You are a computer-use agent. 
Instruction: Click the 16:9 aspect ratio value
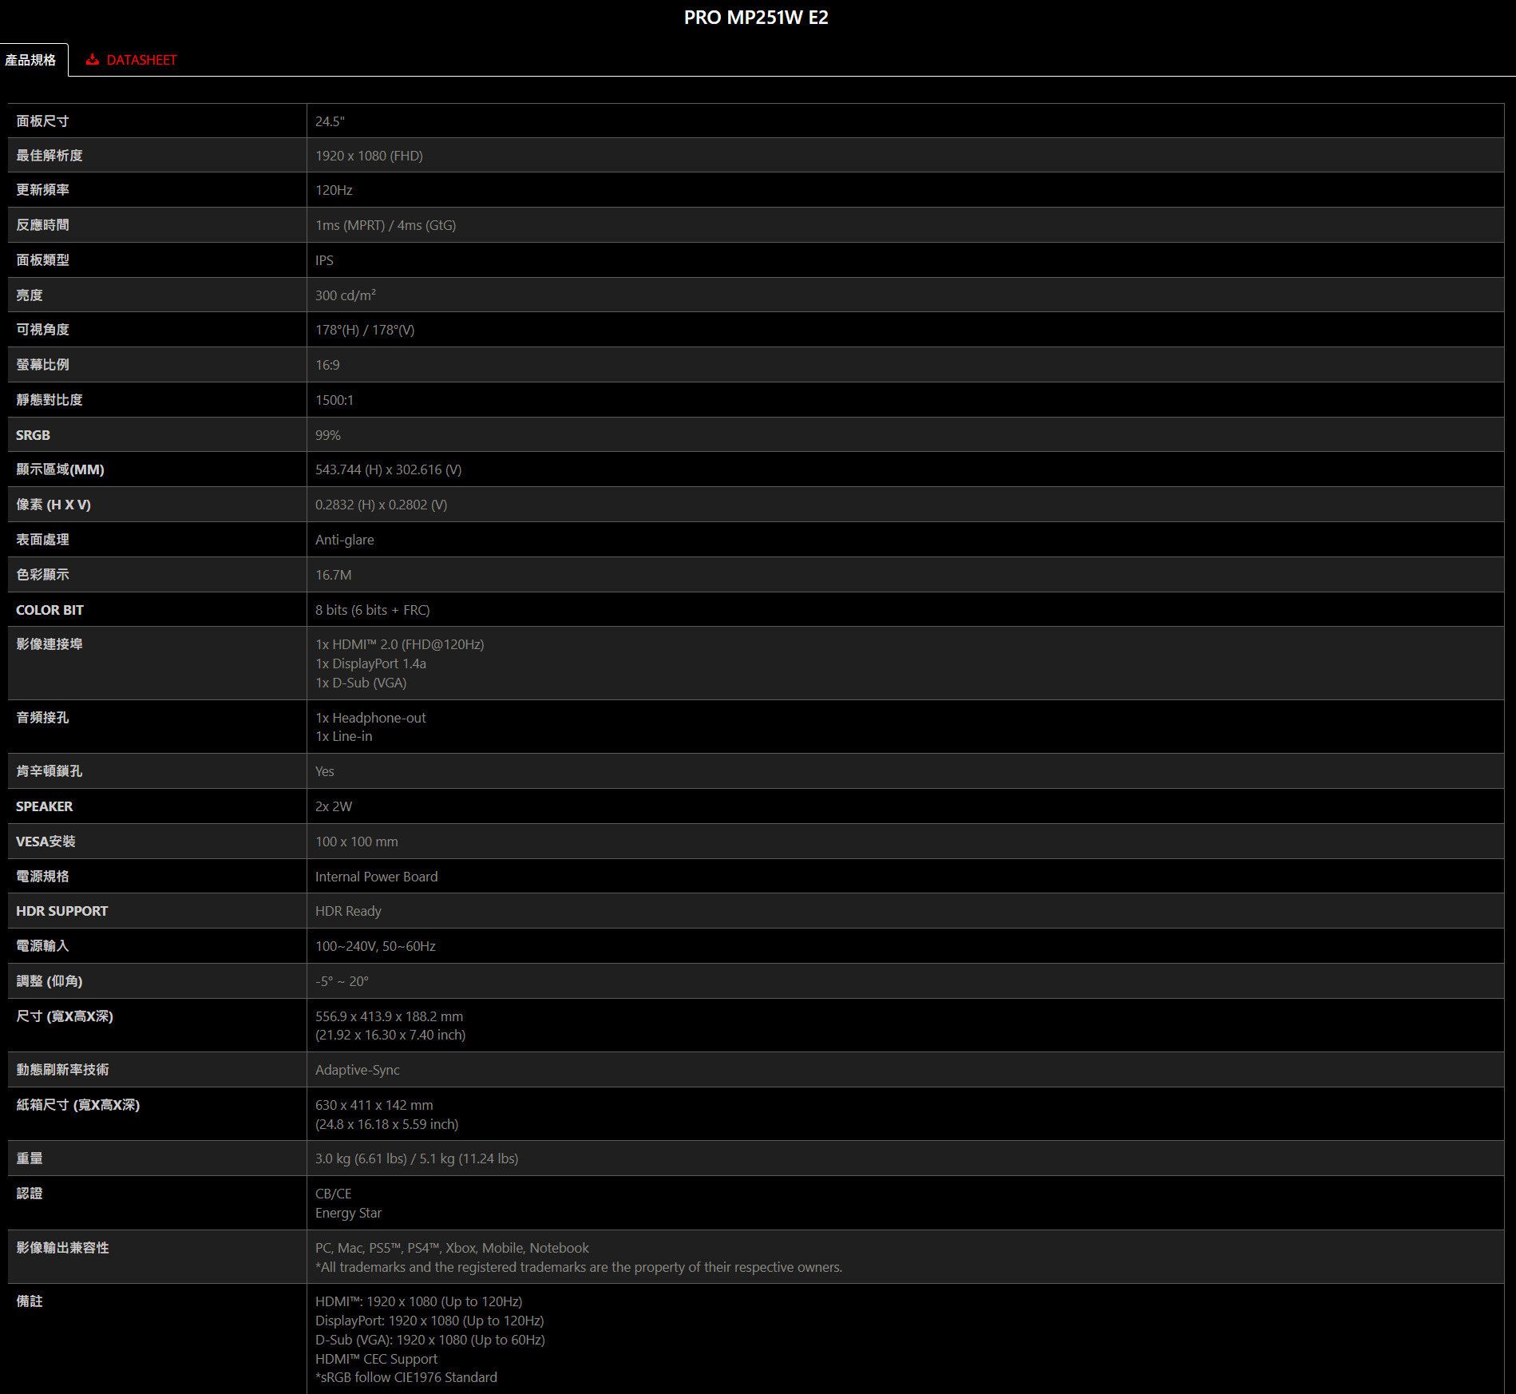point(327,365)
